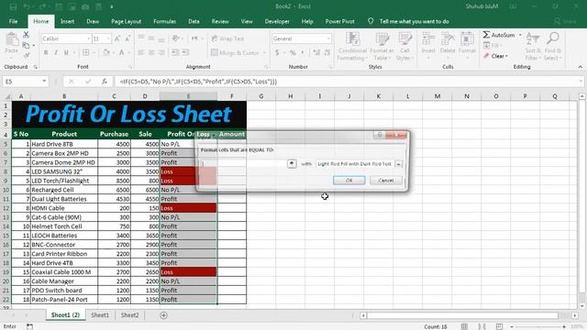Toggle Italic formatting
Viewport: 587px width, 330px height.
[x=56, y=52]
